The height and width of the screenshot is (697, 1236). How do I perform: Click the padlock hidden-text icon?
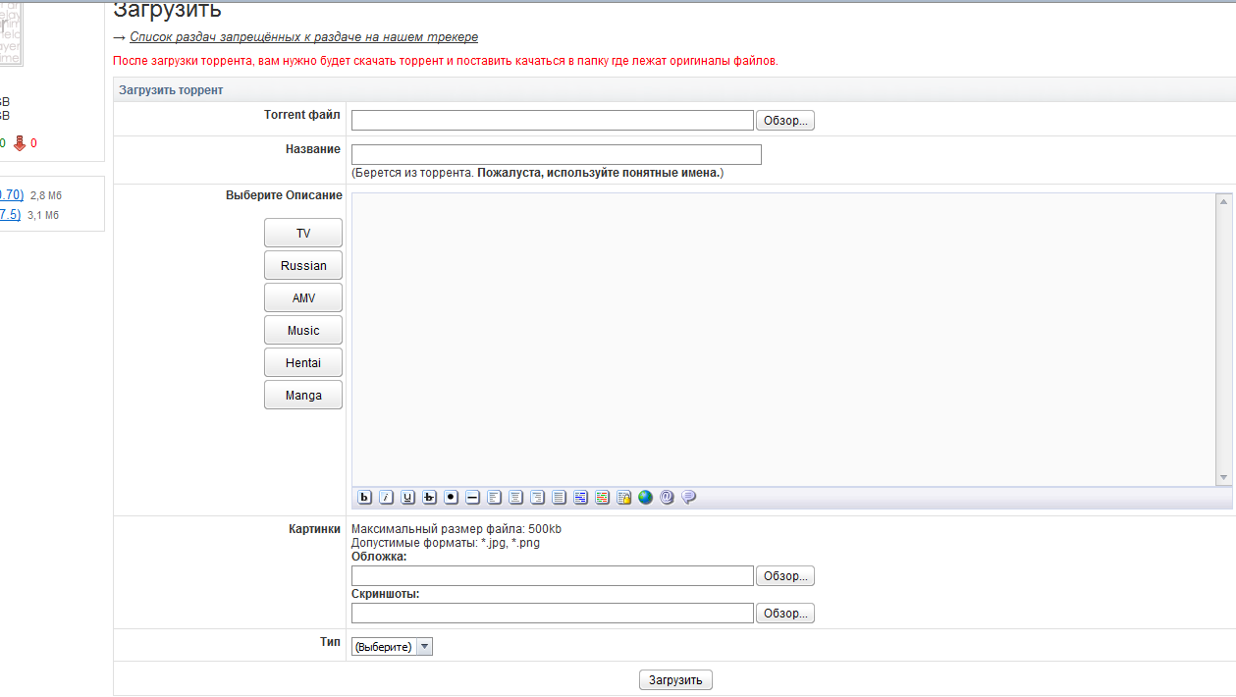623,498
